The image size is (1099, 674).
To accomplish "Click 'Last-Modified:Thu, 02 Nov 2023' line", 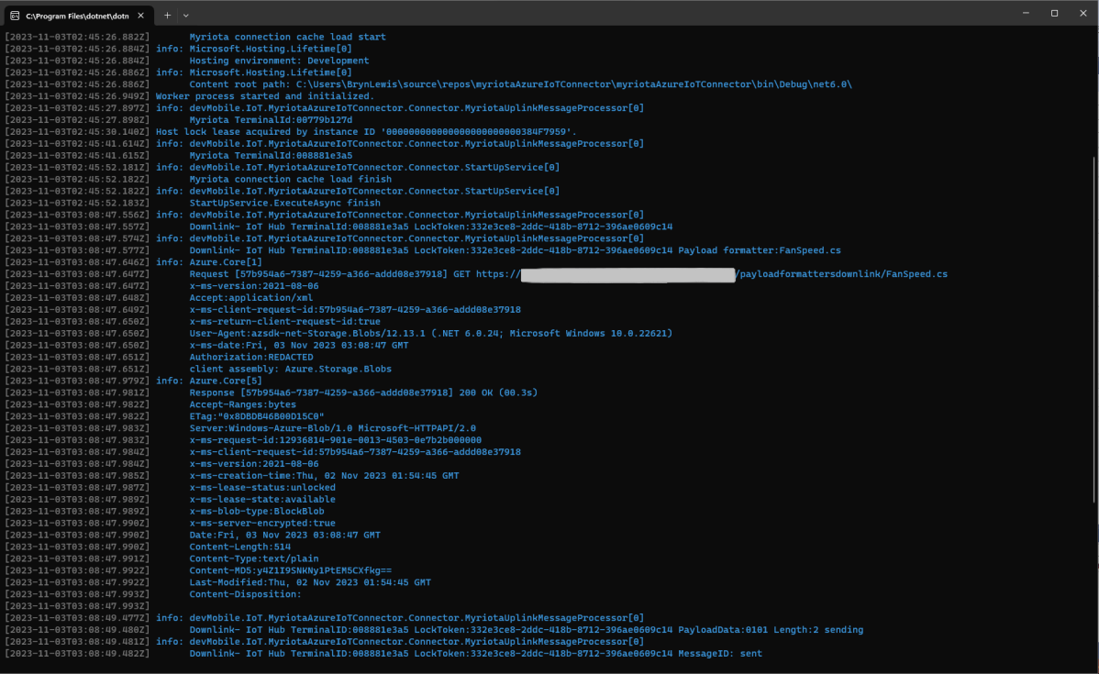I will click(x=310, y=583).
